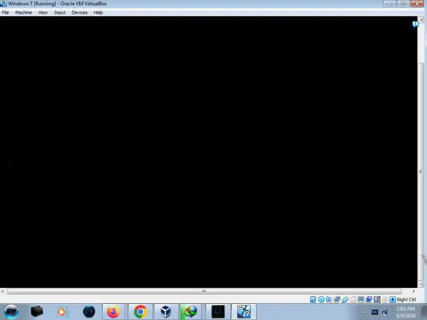Image resolution: width=427 pixels, height=320 pixels.
Task: Click the notification bubble icon in VM view
Action: point(415,24)
